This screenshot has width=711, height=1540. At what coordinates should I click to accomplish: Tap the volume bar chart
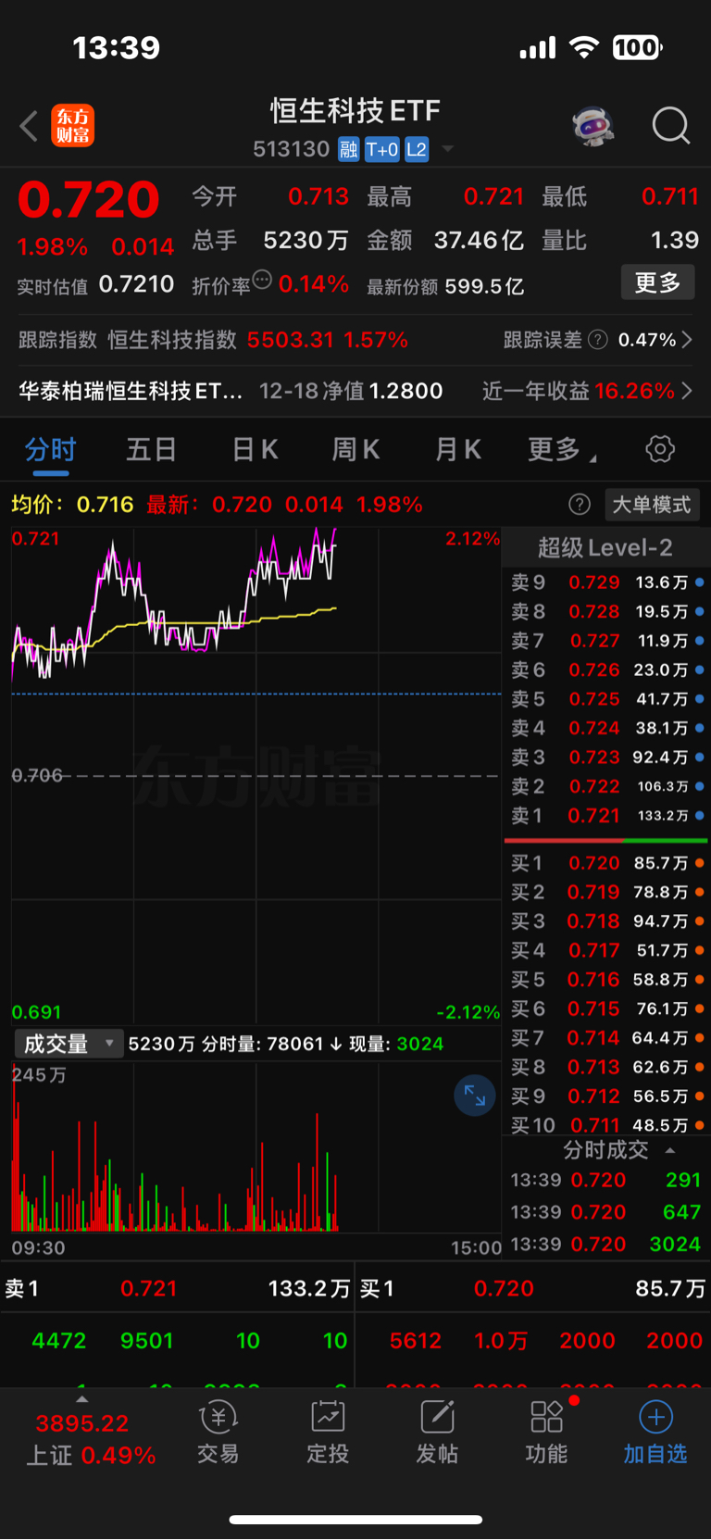[256, 1147]
